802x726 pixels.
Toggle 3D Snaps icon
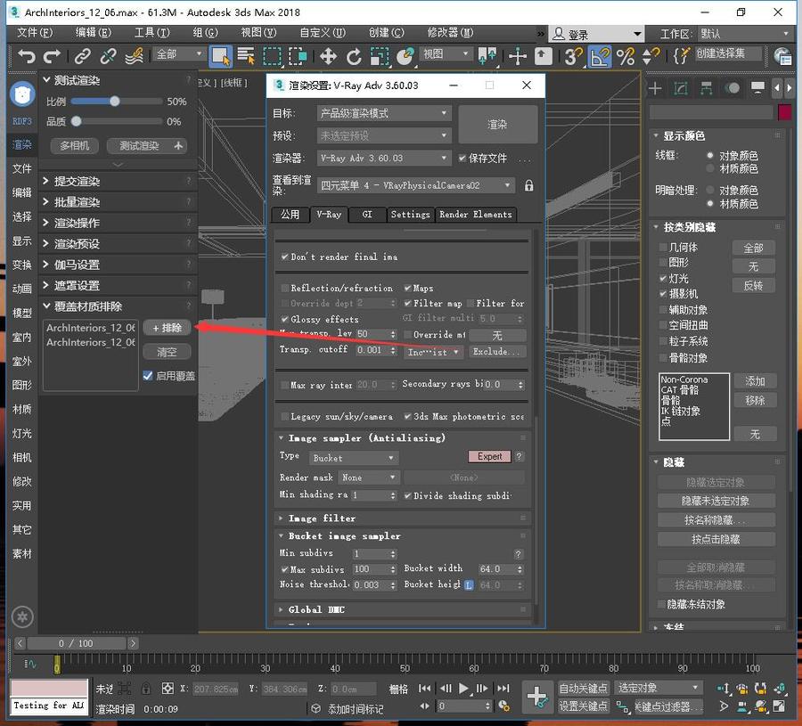click(x=573, y=56)
